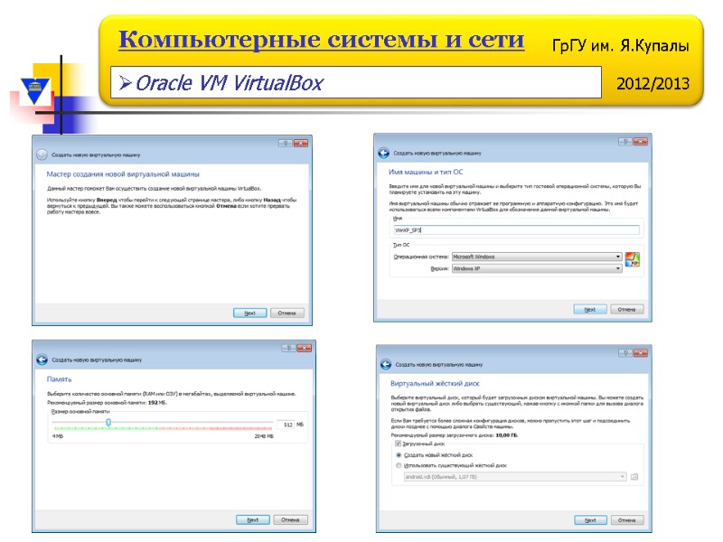This screenshot has height=542, width=723.
Task: Click the 4 МБ minimum label under the slider
Action: coord(58,436)
